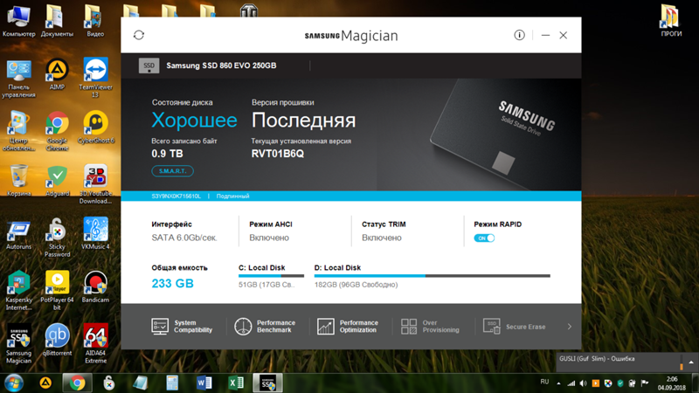Open Secure Erase
Screen dimensions: 699x393
[515, 327]
